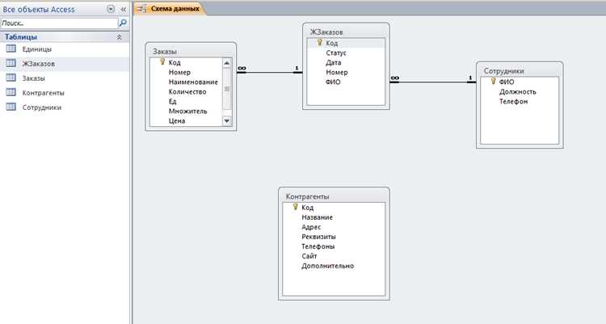
Task: Click the table icon next to Заказы
Action: 11,78
